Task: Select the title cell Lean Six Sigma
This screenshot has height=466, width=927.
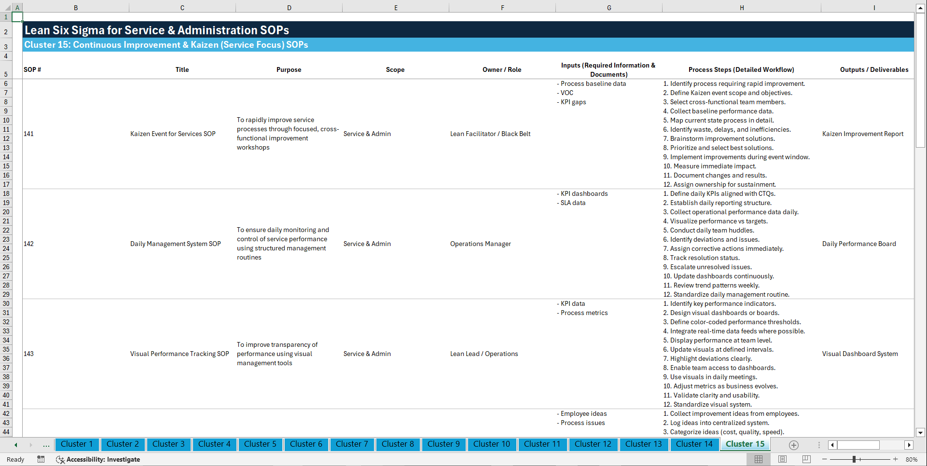Action: pos(468,30)
